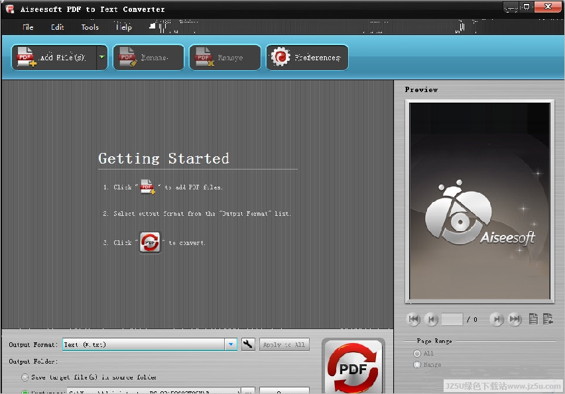Click the page export icon beside page view
Image resolution: width=565 pixels, height=394 pixels.
(548, 319)
